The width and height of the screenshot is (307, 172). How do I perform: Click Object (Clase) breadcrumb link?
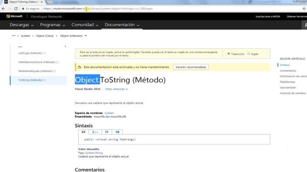(45, 36)
